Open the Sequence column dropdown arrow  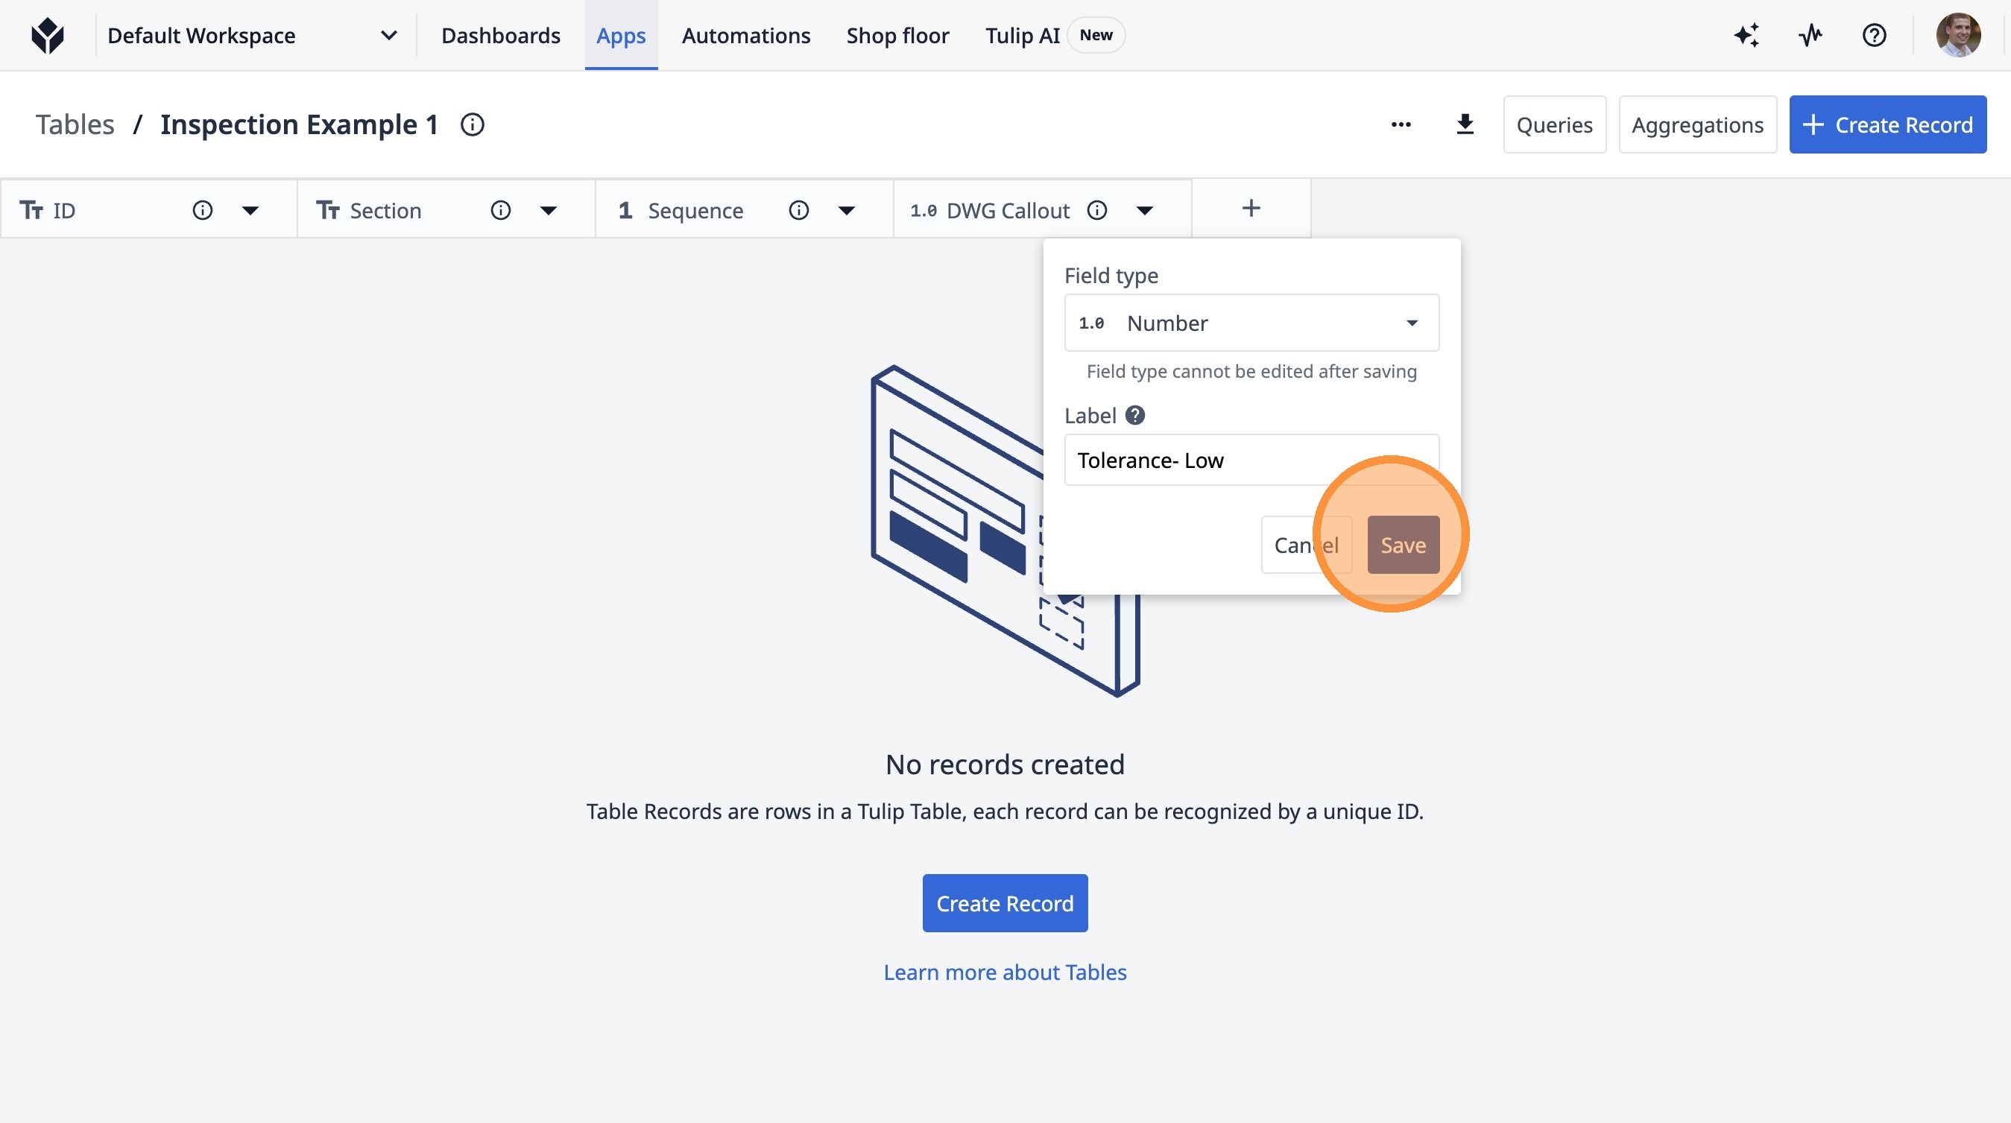point(846,210)
